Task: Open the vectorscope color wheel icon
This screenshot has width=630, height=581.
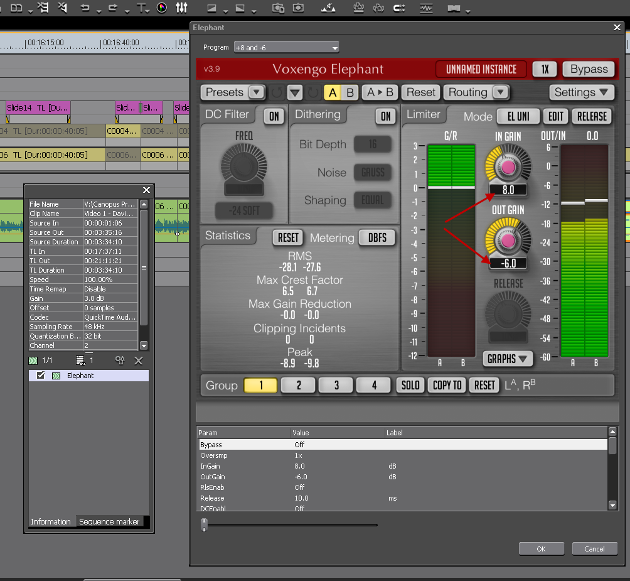Action: [162, 8]
